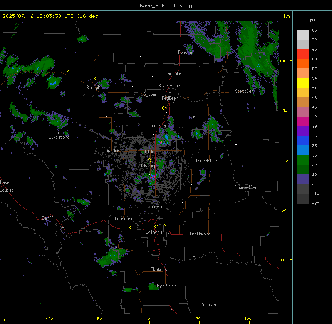This screenshot has height=324, width=332.
Task: Select the magenta 39-42 dBZ legend swatch
Action: [x=303, y=121]
